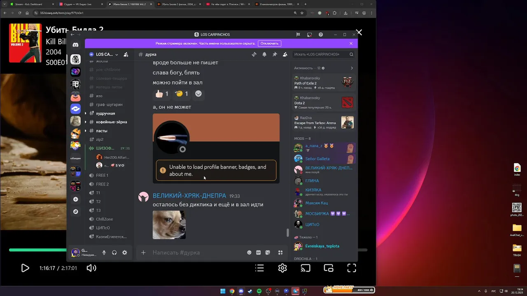The width and height of the screenshot is (527, 296).
Task: Play the Kill Bill video
Action: click(25, 268)
